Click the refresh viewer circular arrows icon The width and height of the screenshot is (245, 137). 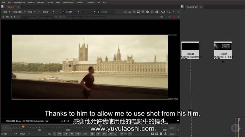coord(148,12)
